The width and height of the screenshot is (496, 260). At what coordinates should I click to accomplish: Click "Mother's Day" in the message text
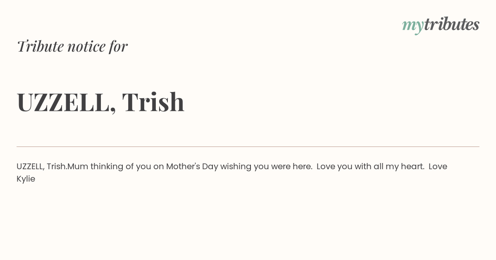pos(192,167)
